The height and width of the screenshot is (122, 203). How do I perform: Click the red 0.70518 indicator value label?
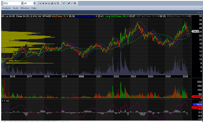197,107
